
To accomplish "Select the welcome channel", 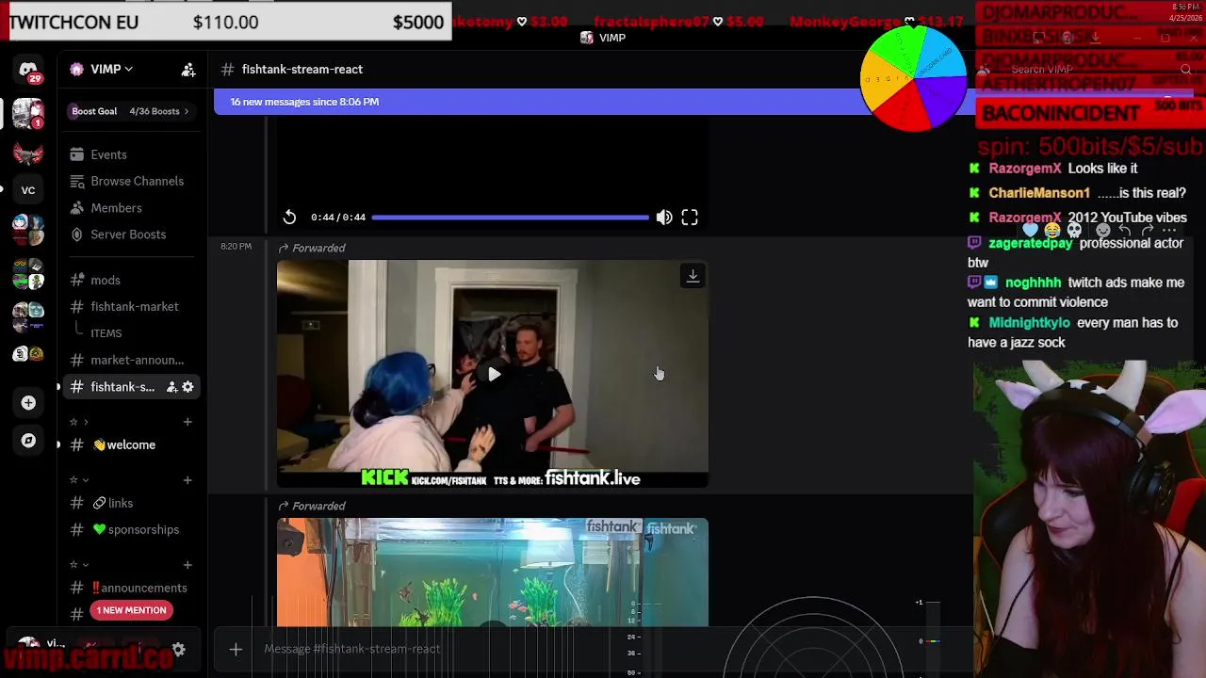I will point(132,444).
